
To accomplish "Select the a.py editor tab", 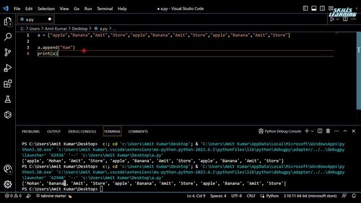I will (x=35, y=19).
